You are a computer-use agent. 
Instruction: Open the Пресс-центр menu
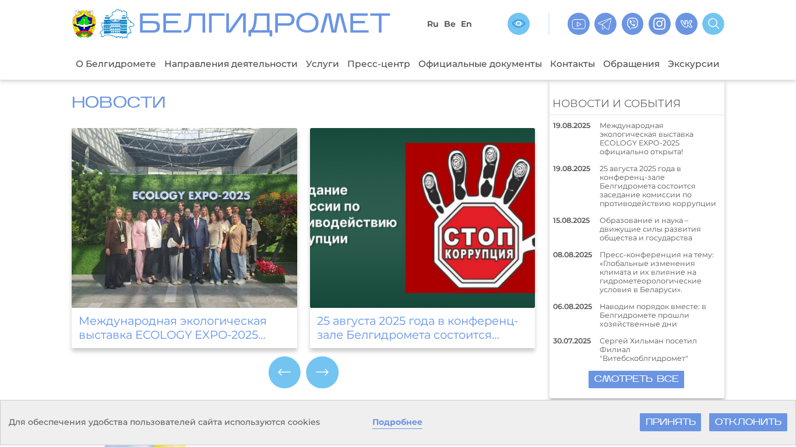(379, 64)
